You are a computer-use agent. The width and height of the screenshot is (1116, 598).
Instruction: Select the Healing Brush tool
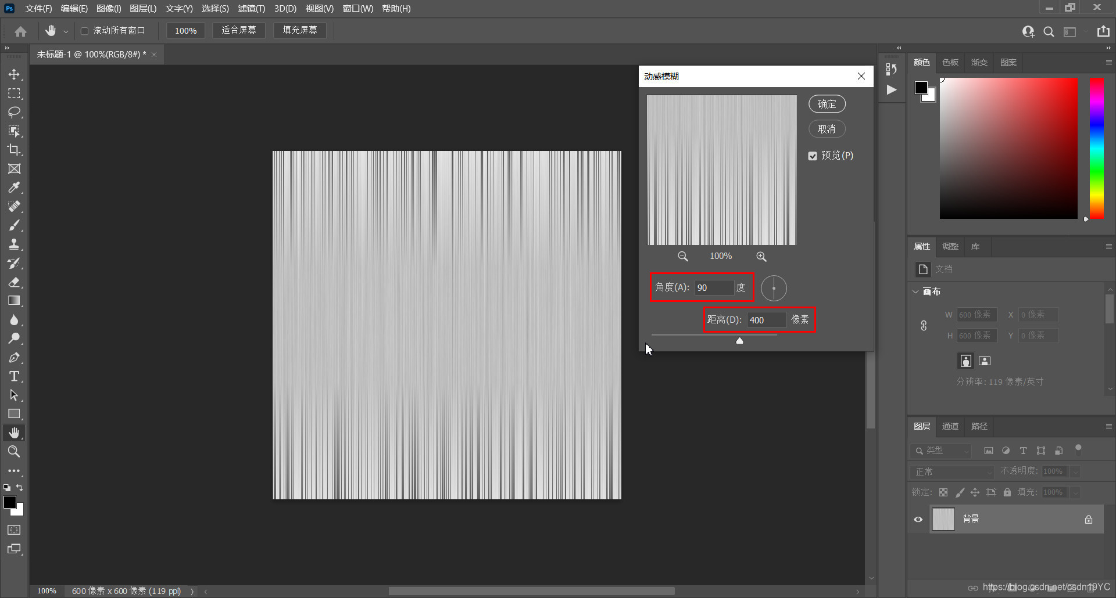click(x=14, y=207)
